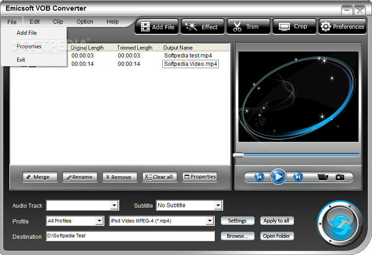Image resolution: width=372 pixels, height=255 pixels.
Task: Open Preferences with the gear button
Action: pyautogui.click(x=342, y=26)
